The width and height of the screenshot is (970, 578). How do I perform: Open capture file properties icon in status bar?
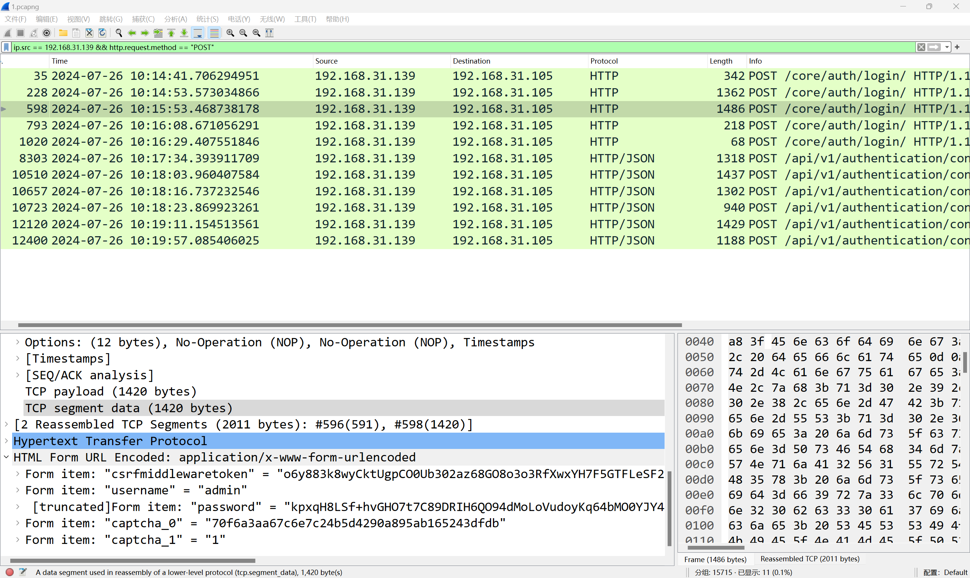point(23,572)
